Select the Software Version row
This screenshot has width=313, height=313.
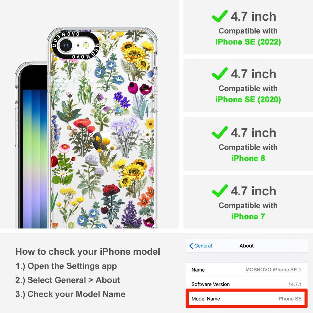[x=247, y=284]
